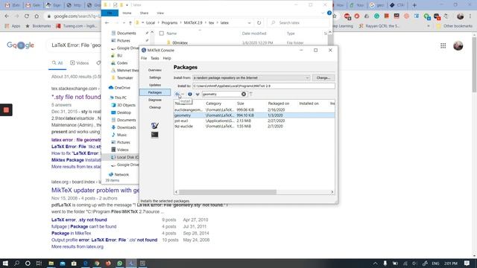The image size is (477, 268).
Task: Select the Packages page in MiKTeX Console
Action: tap(155, 92)
